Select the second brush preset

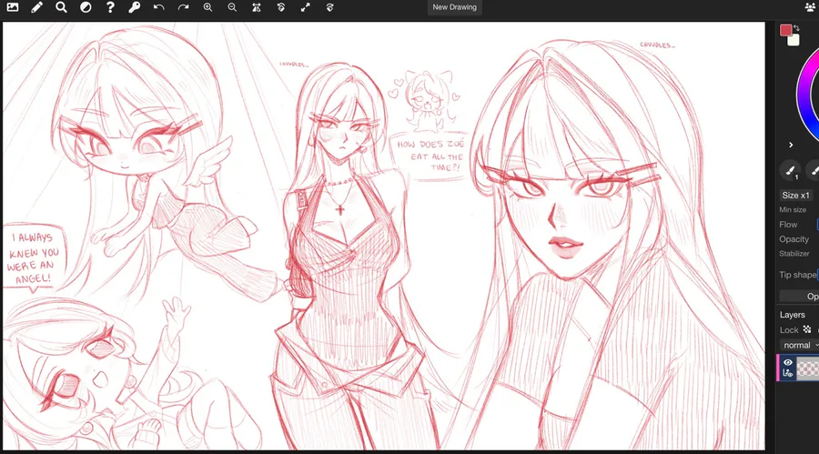[814, 170]
